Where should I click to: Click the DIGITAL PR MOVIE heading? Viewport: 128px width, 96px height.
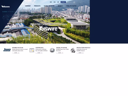click(62, 48)
